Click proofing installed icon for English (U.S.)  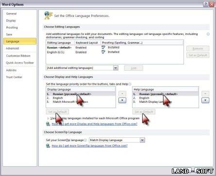103,52
